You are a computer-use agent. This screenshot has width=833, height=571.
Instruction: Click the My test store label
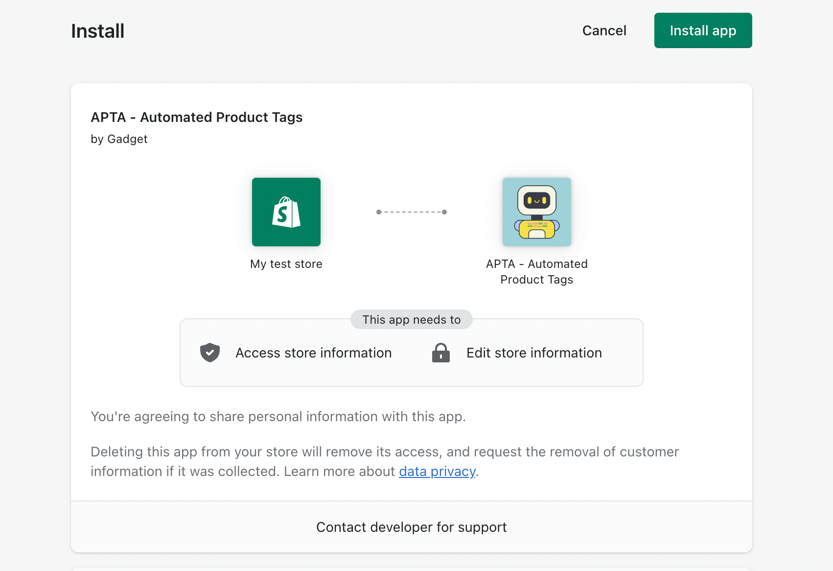click(x=286, y=264)
